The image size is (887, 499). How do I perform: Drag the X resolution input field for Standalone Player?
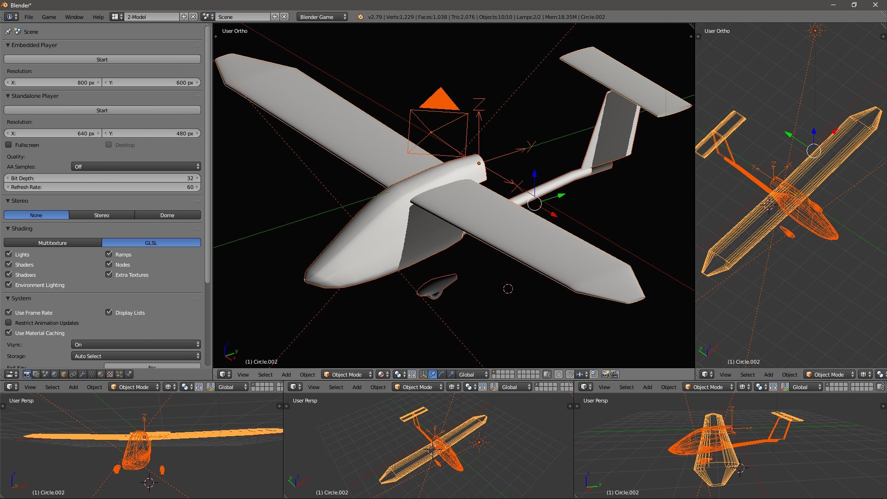coord(52,133)
